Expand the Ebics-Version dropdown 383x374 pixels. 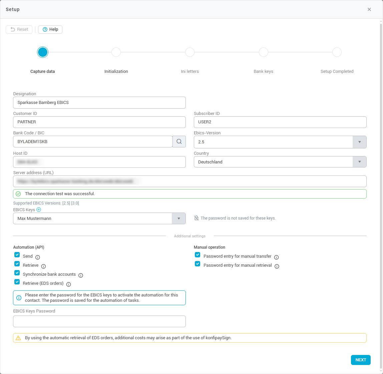click(359, 142)
